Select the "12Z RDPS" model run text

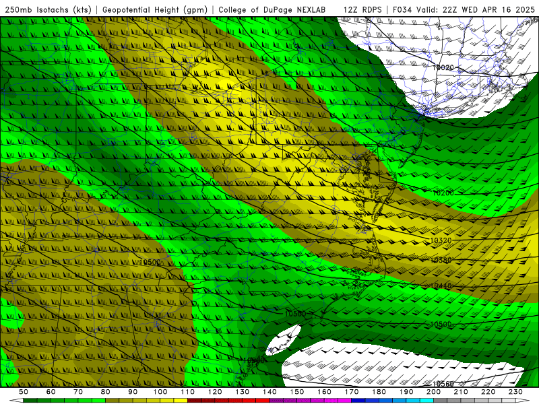click(x=362, y=10)
